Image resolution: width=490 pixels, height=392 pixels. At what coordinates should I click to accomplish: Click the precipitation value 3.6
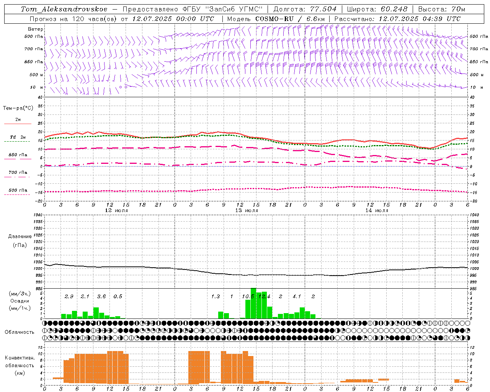coord(101,297)
